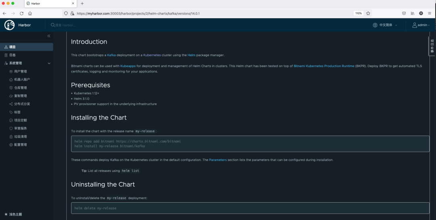Open the Kubernetes hyperlink
Viewport: 436px width, 220px height.
152,55
